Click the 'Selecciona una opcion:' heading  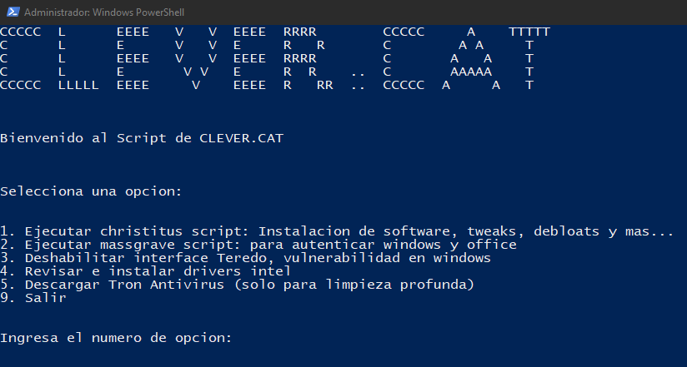click(x=91, y=191)
